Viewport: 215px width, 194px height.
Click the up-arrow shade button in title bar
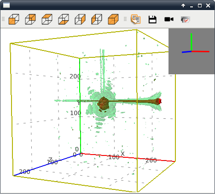coord(183,6)
